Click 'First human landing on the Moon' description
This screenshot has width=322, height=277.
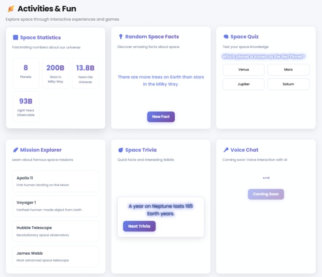click(42, 185)
